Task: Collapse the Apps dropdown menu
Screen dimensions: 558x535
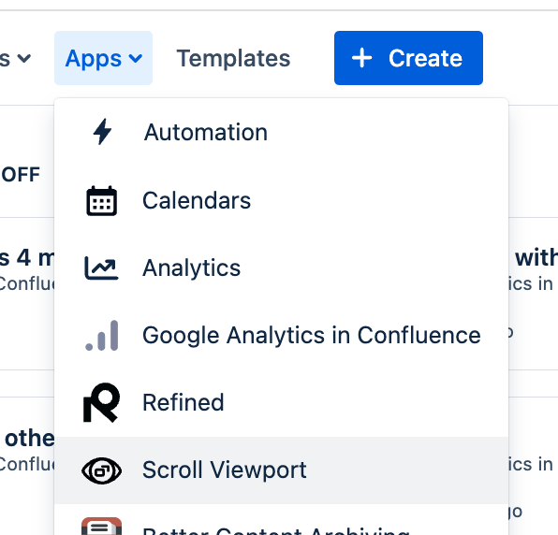Action: 103,58
